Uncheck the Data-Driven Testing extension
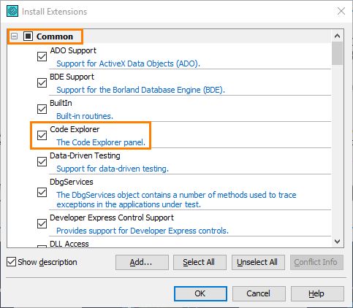353x308 pixels. click(42, 161)
